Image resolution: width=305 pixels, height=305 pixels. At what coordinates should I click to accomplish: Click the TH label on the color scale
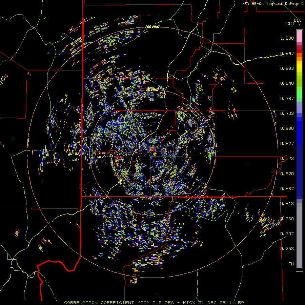[x=291, y=264]
